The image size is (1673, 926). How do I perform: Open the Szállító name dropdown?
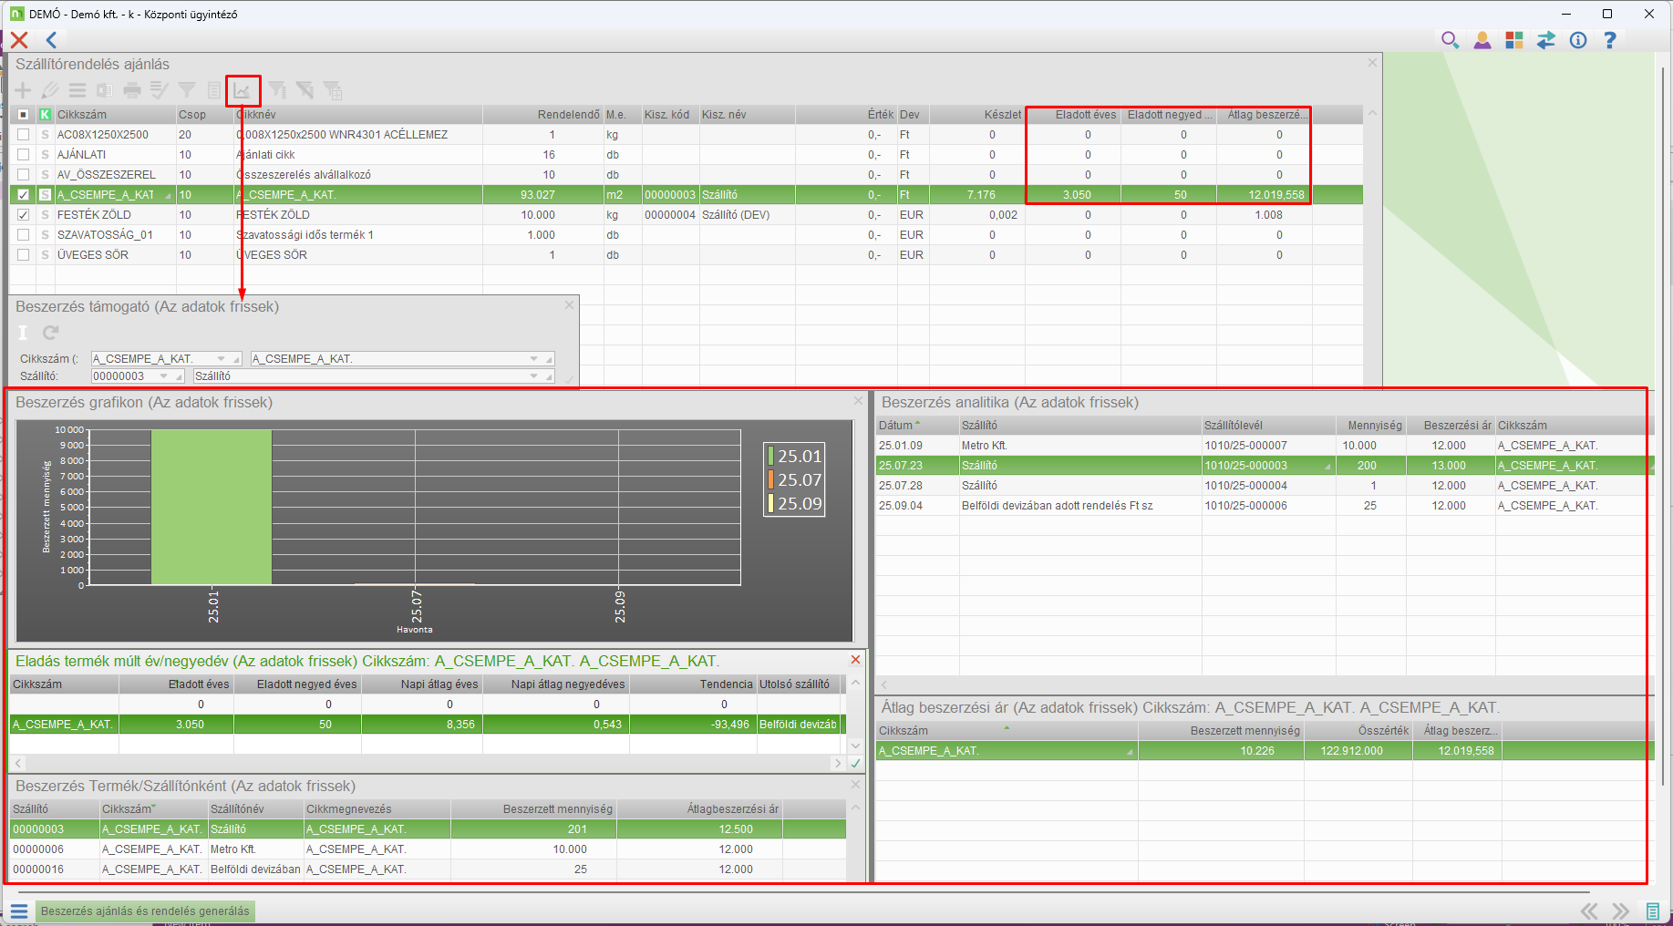pos(534,376)
